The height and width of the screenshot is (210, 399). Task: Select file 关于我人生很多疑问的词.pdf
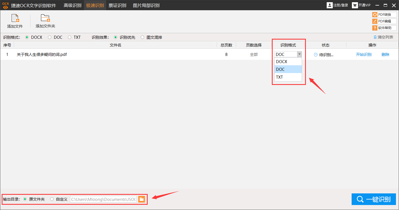pyautogui.click(x=42, y=55)
